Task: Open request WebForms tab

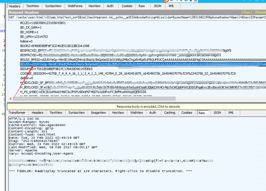Action: [75, 6]
